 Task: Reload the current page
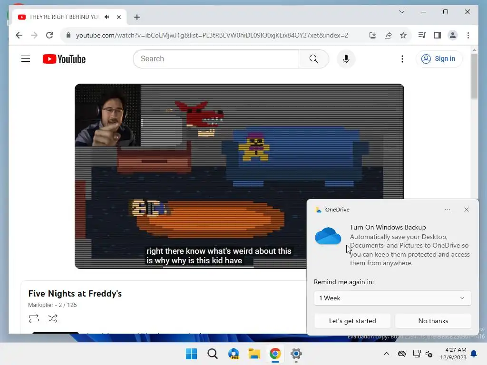tap(49, 35)
